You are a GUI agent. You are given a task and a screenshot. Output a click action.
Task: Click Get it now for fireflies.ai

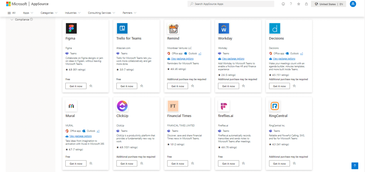pos(228,164)
